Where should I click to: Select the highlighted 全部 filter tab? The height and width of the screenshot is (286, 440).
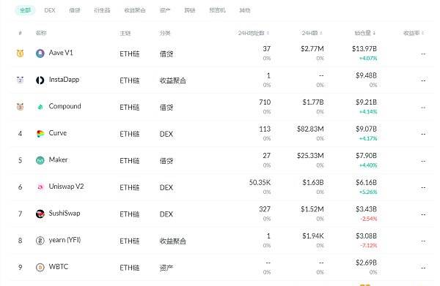[25, 10]
